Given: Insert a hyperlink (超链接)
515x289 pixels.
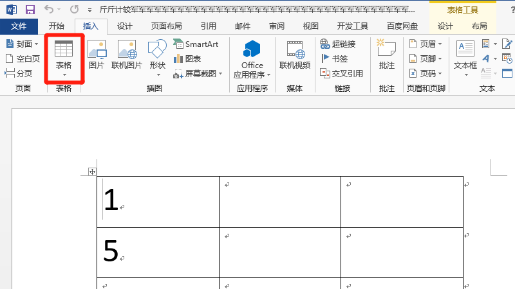Looking at the screenshot, I should coord(337,44).
